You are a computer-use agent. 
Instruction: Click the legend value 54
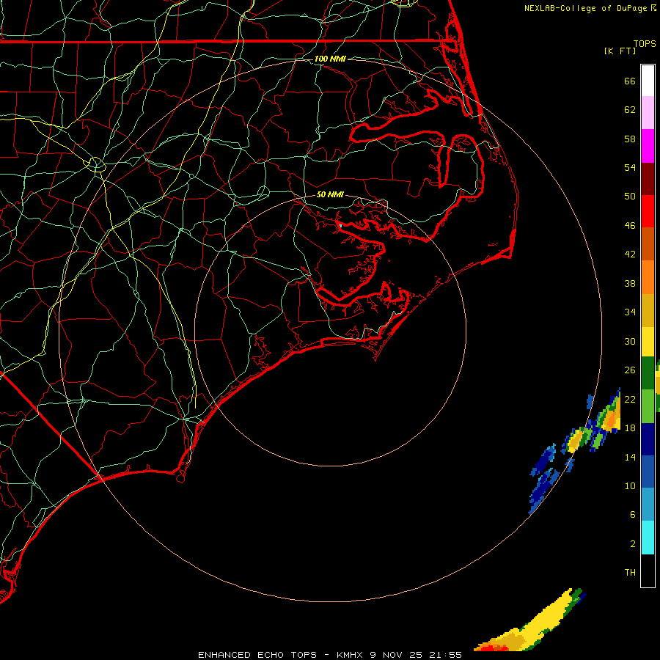pyautogui.click(x=630, y=167)
